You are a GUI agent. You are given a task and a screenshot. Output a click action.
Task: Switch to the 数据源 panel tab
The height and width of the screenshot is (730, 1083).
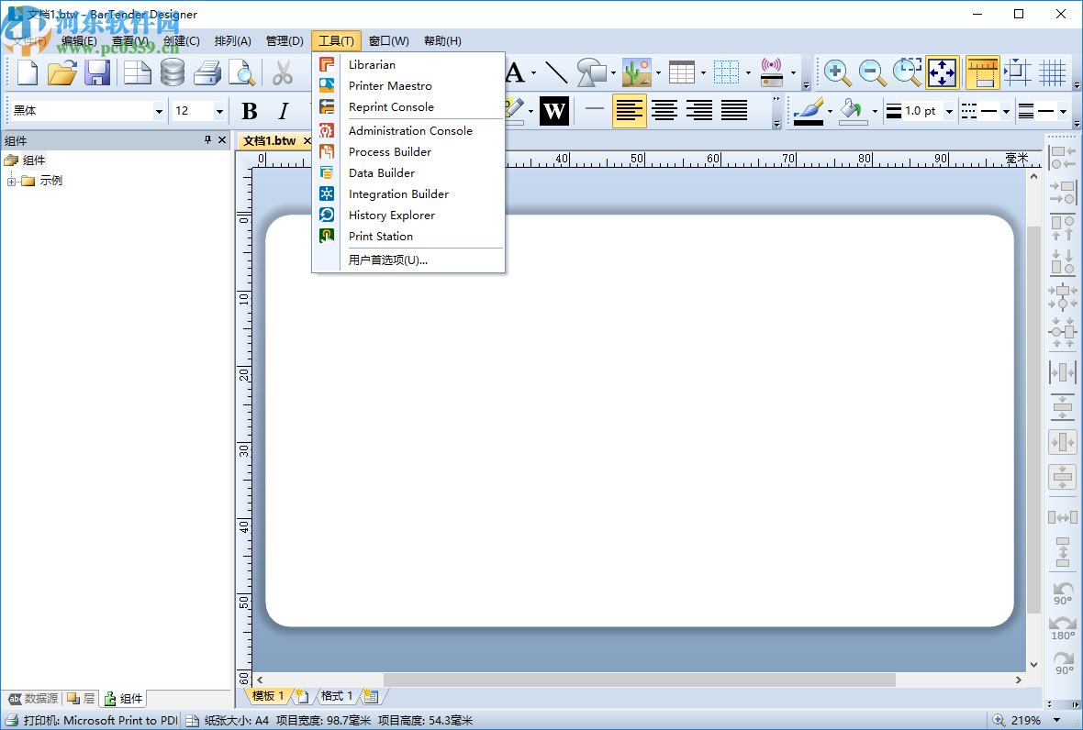pyautogui.click(x=33, y=699)
